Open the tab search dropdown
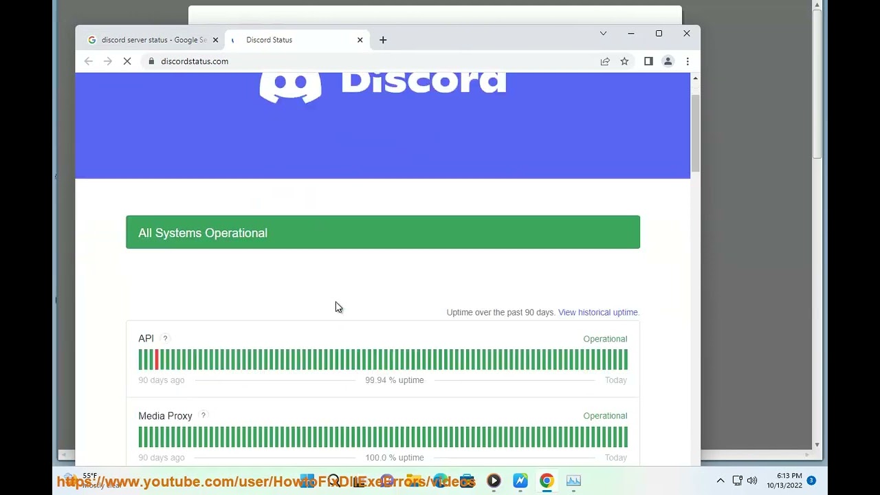The width and height of the screenshot is (880, 495). [603, 33]
